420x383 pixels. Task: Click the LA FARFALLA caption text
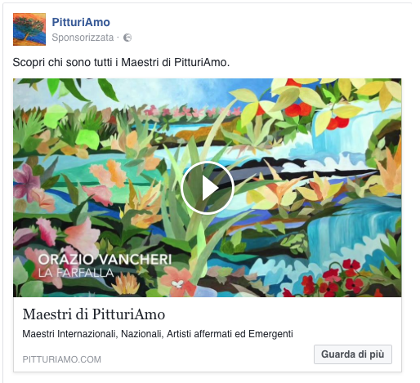coord(76,273)
